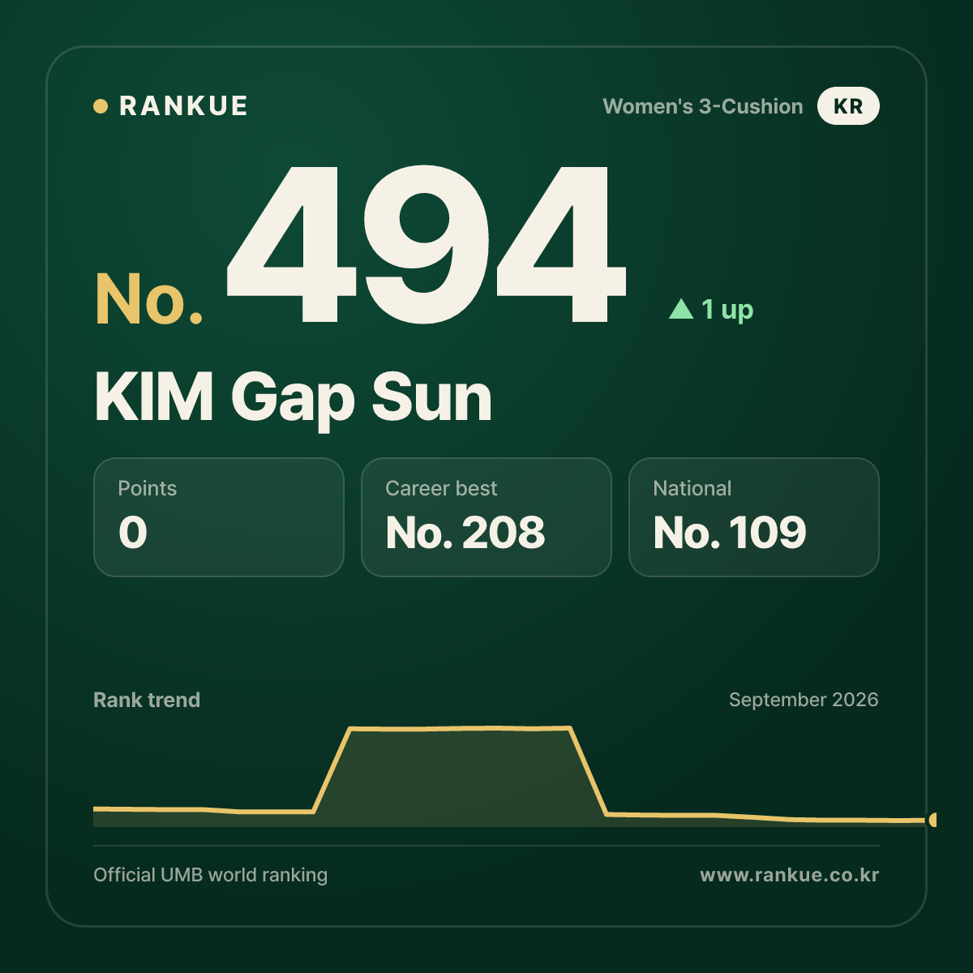The width and height of the screenshot is (973, 973).
Task: Open the National ranking card
Action: point(754,517)
